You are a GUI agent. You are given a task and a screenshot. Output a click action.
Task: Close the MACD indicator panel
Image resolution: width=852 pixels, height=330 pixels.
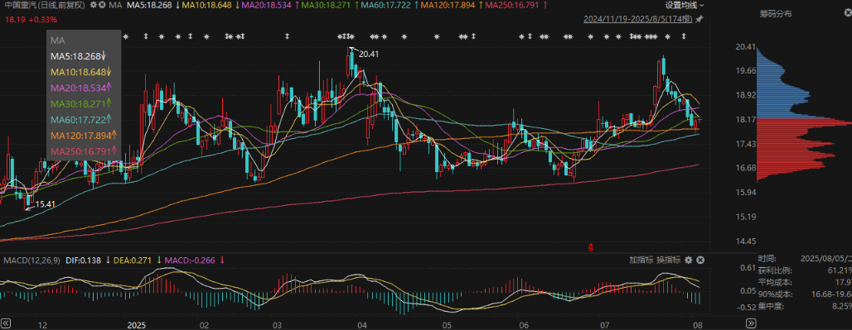click(x=700, y=260)
